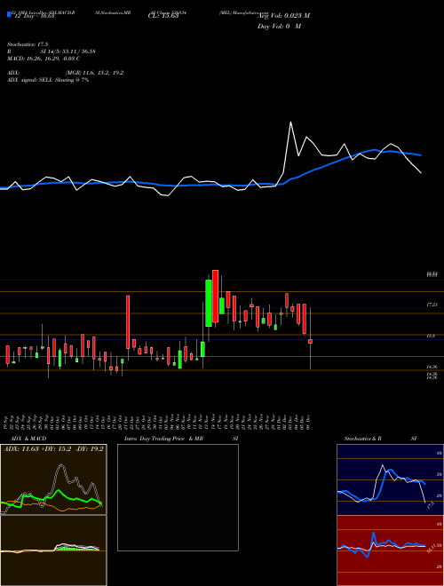Screen dimensions: 444x586
Task: Click the last red candle with long wick
Action: (x=310, y=341)
